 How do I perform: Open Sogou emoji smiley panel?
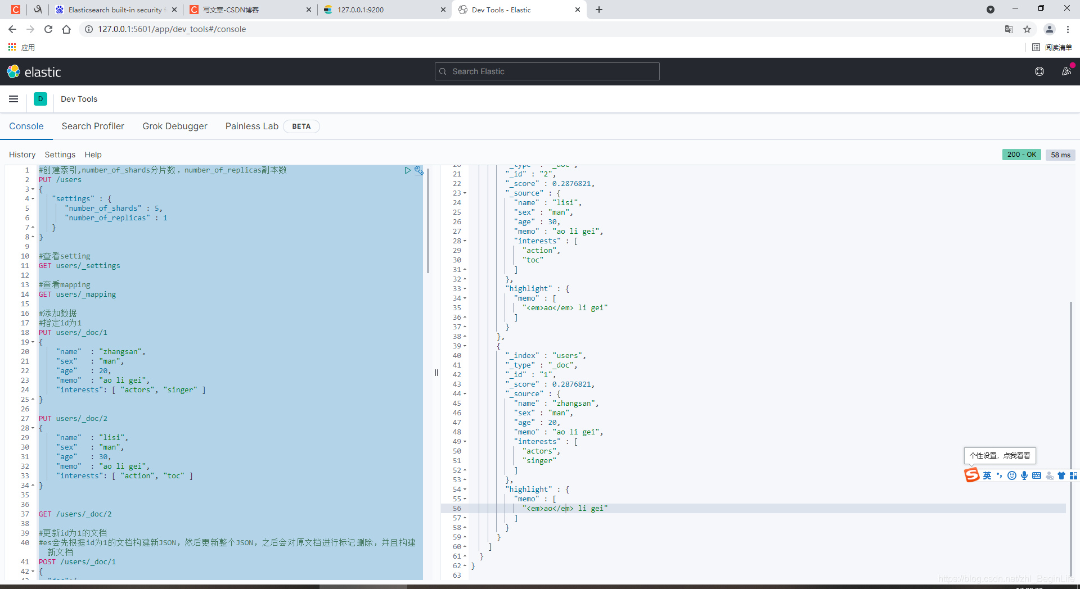click(x=1012, y=475)
